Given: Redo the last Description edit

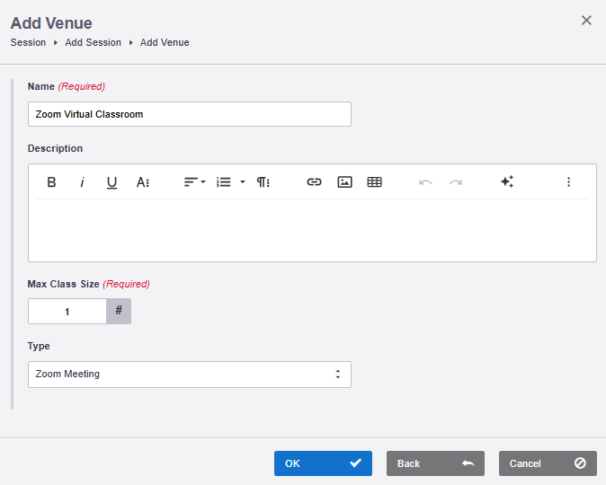Looking at the screenshot, I should [x=456, y=181].
